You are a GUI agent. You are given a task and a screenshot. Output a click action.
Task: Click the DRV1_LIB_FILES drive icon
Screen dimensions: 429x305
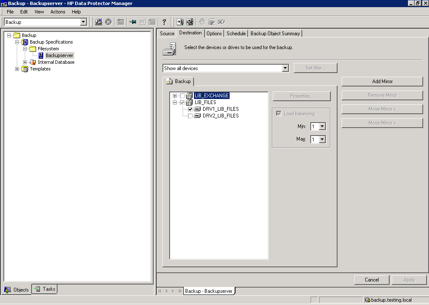(x=197, y=109)
